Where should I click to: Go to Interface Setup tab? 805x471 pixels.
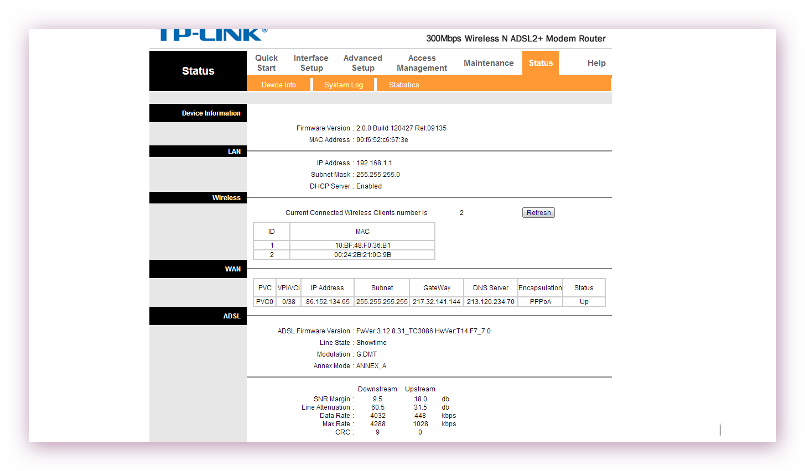[311, 63]
